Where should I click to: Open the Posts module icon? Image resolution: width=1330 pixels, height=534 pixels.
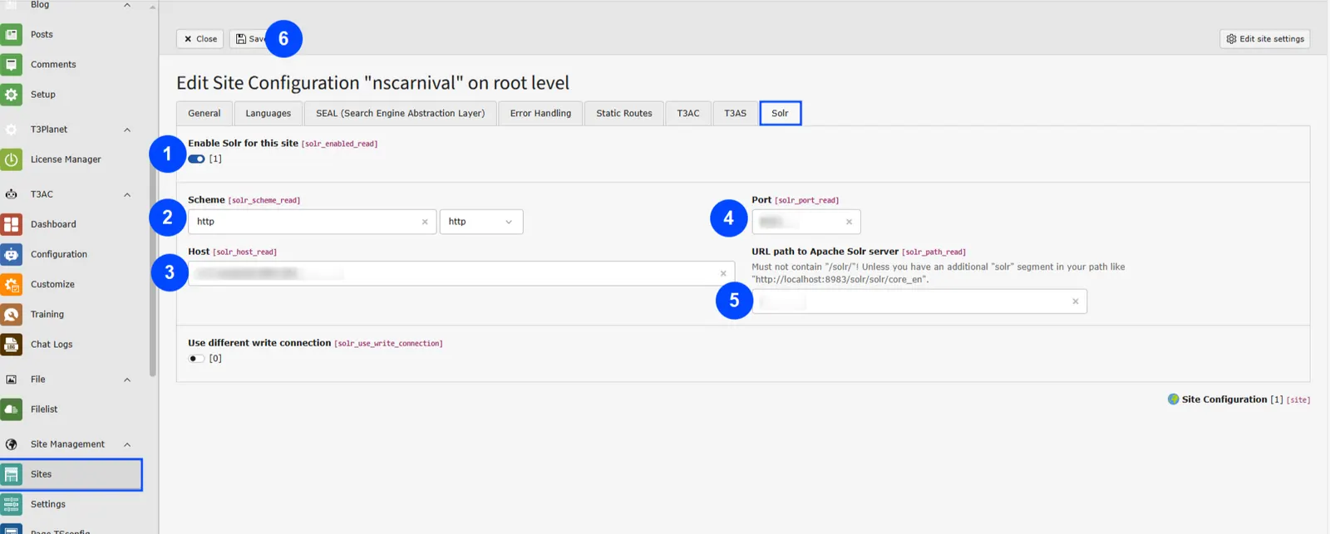pos(12,35)
